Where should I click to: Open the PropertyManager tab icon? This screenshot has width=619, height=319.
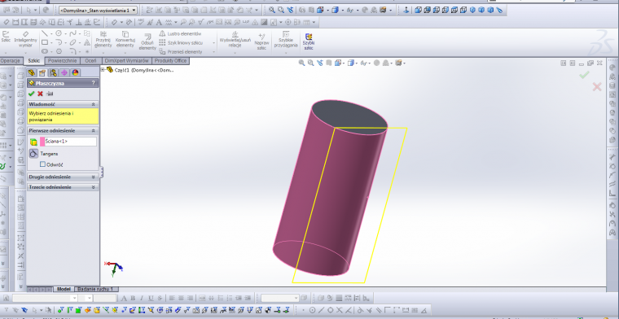pyautogui.click(x=42, y=72)
